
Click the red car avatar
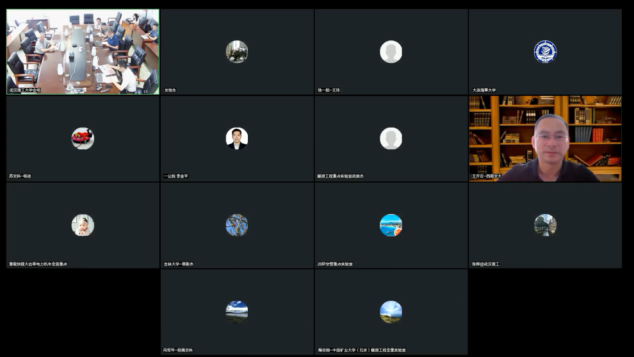point(83,138)
